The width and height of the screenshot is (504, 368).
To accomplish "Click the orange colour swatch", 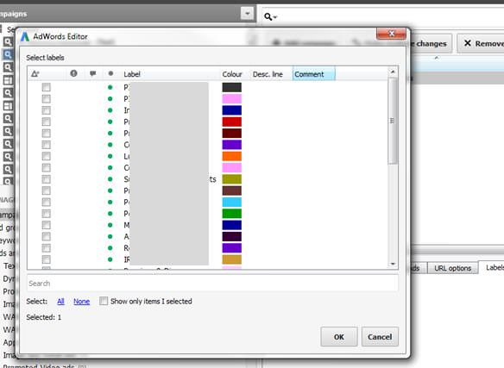I will (232, 156).
